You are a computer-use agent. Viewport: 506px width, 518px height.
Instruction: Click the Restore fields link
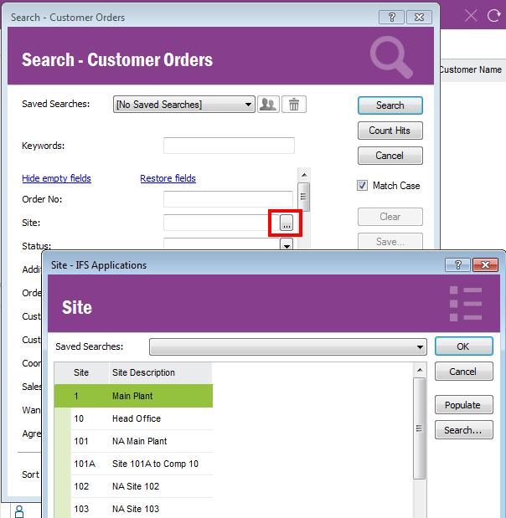click(x=168, y=178)
